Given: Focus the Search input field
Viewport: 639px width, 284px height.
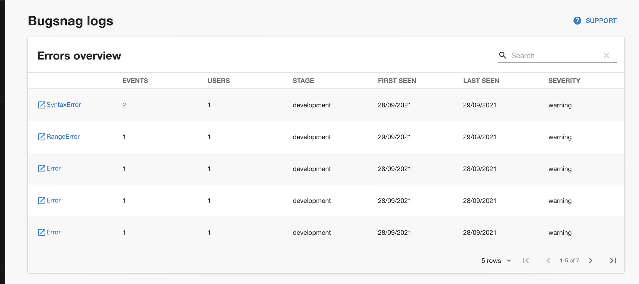Looking at the screenshot, I should pos(555,56).
